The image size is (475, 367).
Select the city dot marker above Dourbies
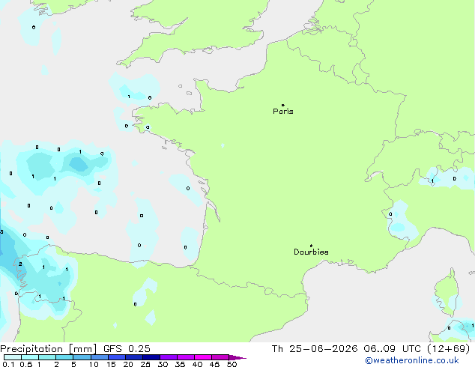311,246
